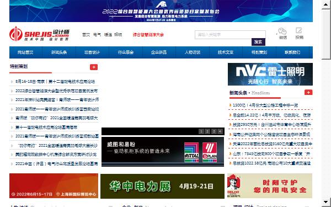The height and width of the screenshot is (207, 331).
Task: Click the keyword search input field
Action: pyautogui.click(x=230, y=35)
